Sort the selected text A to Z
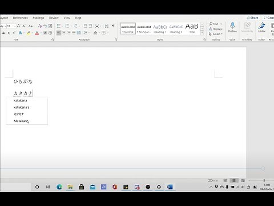The height and width of the screenshot is (206, 274). pyautogui.click(x=107, y=26)
